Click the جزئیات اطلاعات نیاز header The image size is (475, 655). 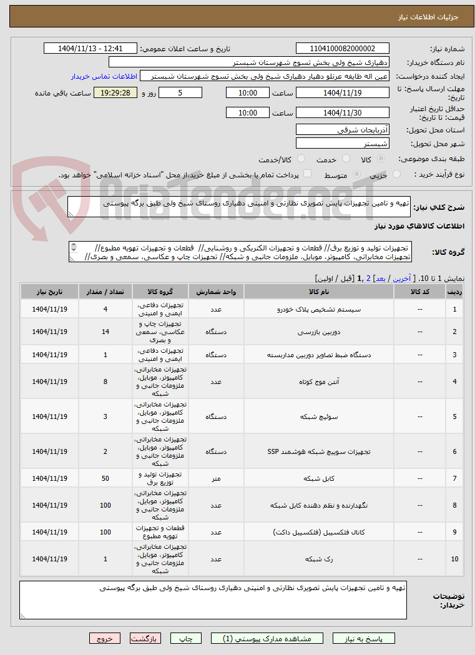coord(428,17)
